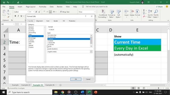Switch to Alignment tab in dialog
Screen dimensions: 170x95
(39, 21)
